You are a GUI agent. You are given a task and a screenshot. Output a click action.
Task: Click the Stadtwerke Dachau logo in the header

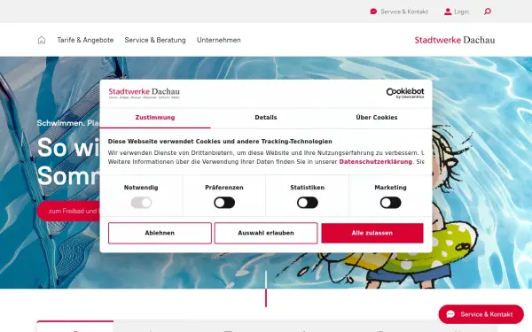pos(455,40)
